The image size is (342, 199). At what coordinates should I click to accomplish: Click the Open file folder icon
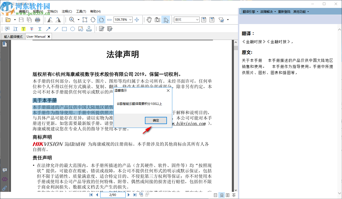(8, 20)
